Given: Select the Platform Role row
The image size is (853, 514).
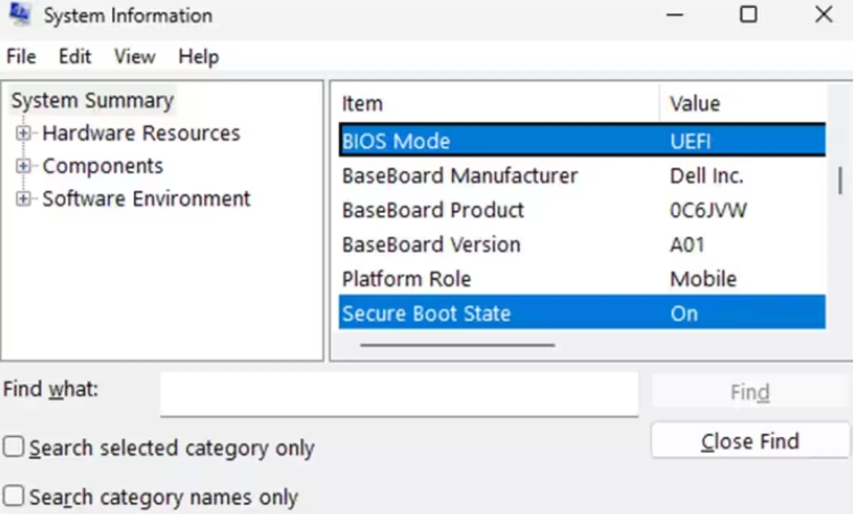Looking at the screenshot, I should (x=474, y=279).
